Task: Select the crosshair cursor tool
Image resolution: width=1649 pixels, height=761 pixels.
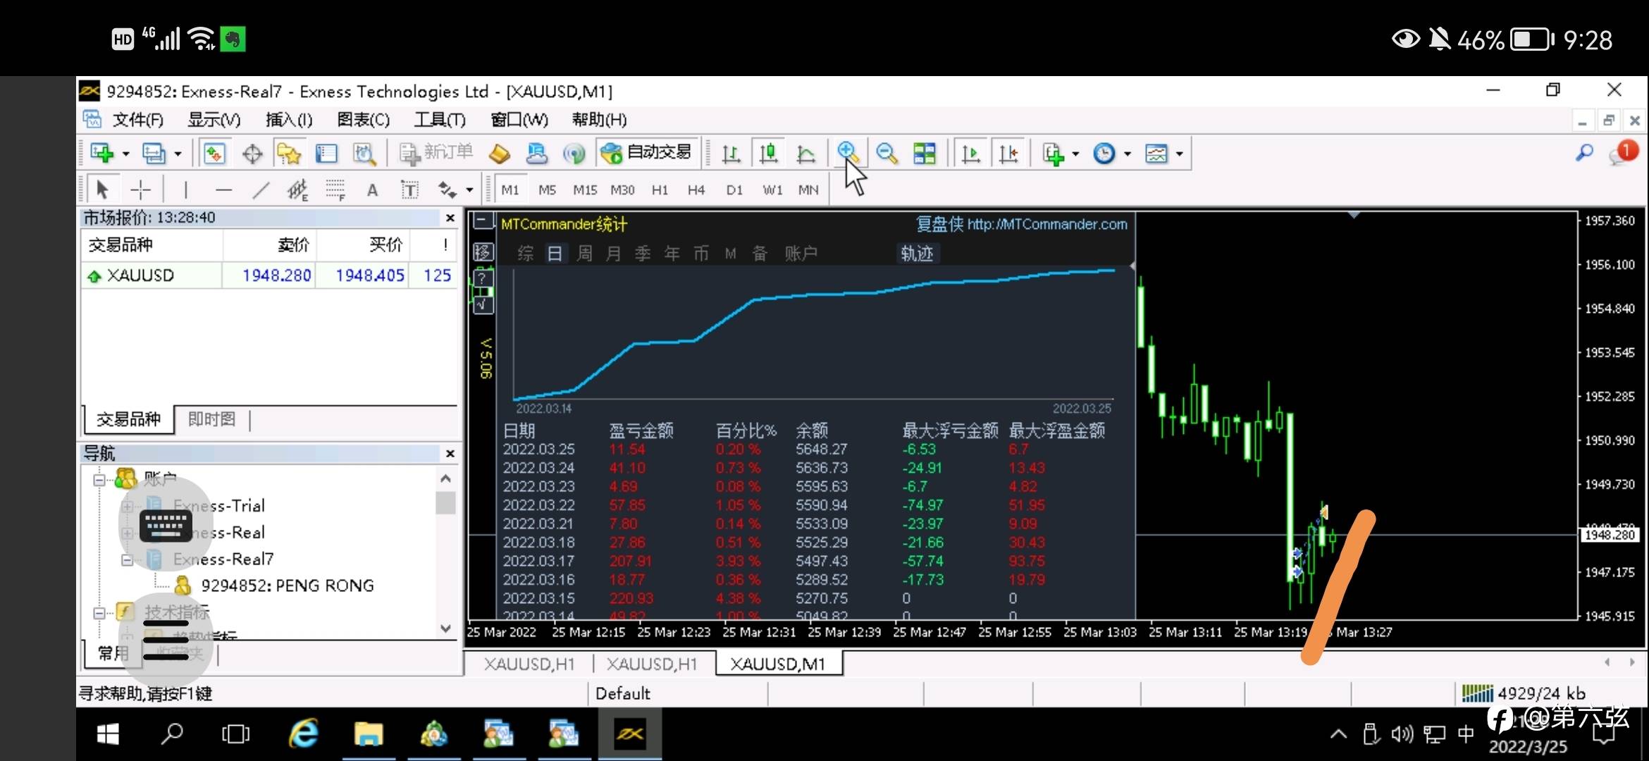Action: point(141,190)
